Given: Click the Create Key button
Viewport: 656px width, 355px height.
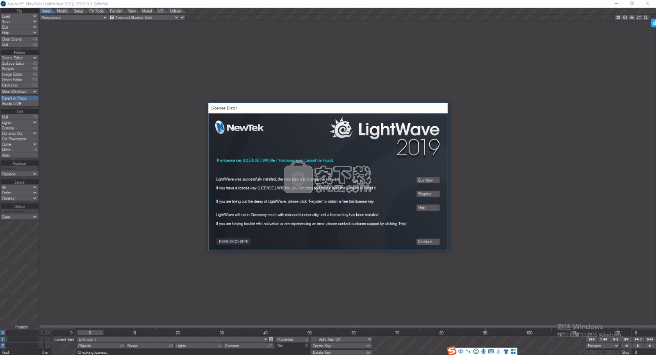Looking at the screenshot, I should [x=342, y=346].
